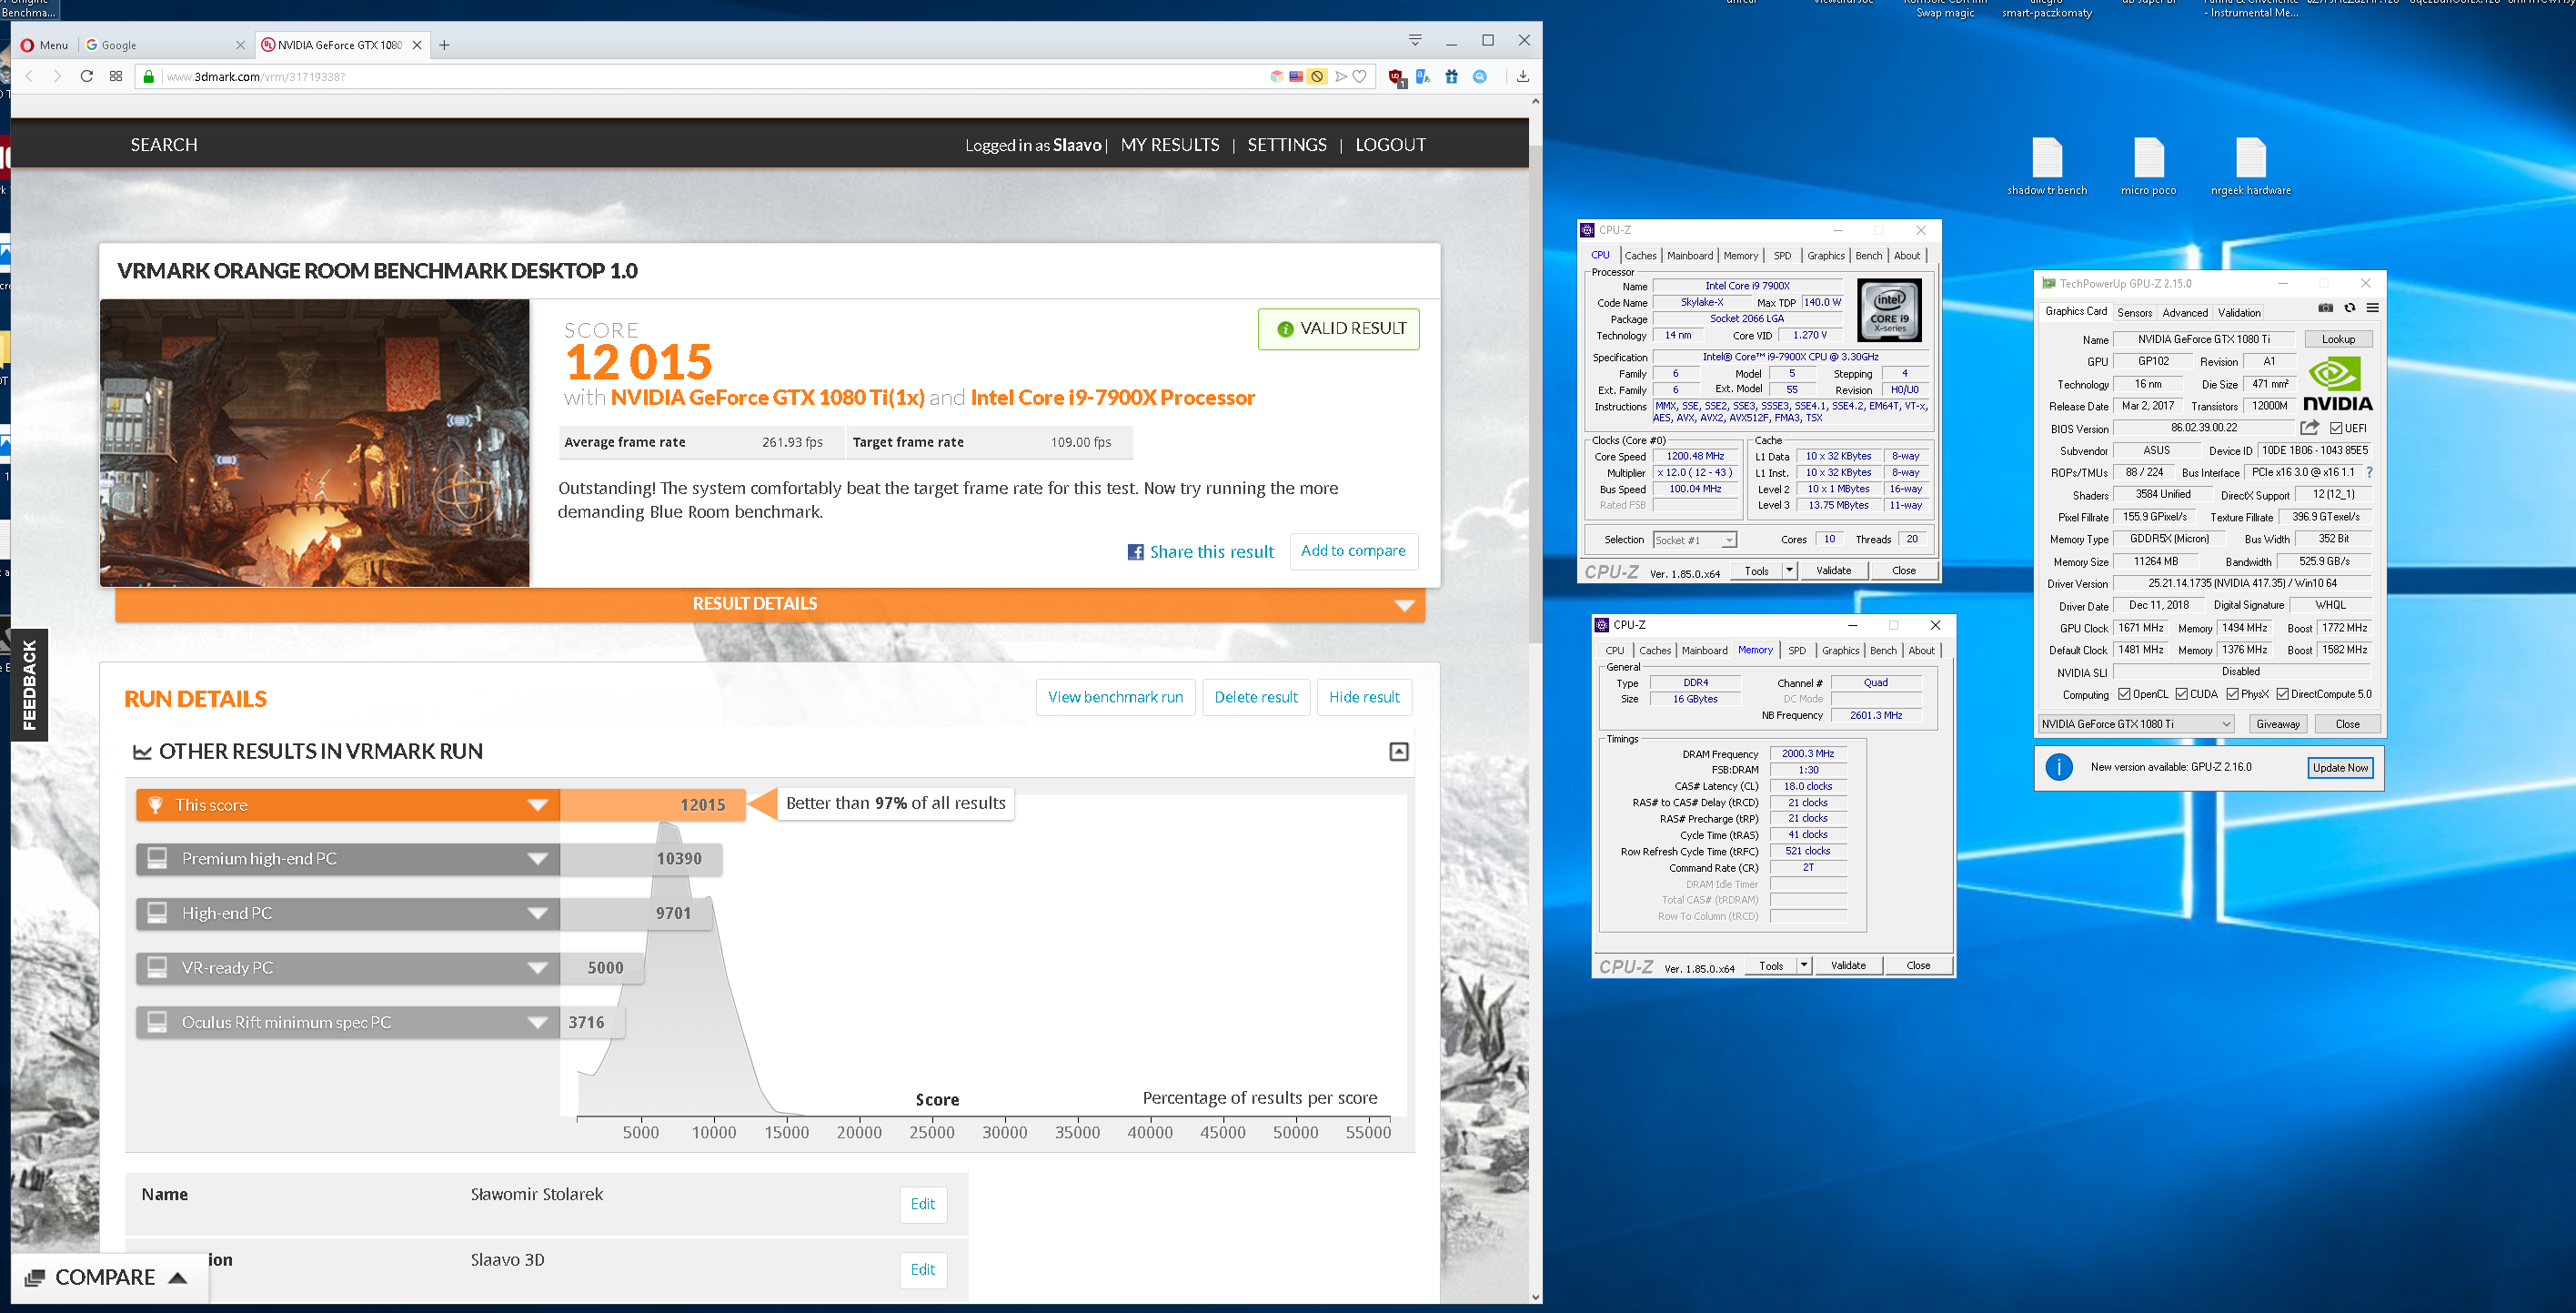Click GPU-Z Update Now button
Image resolution: width=2576 pixels, height=1313 pixels.
click(x=2340, y=767)
